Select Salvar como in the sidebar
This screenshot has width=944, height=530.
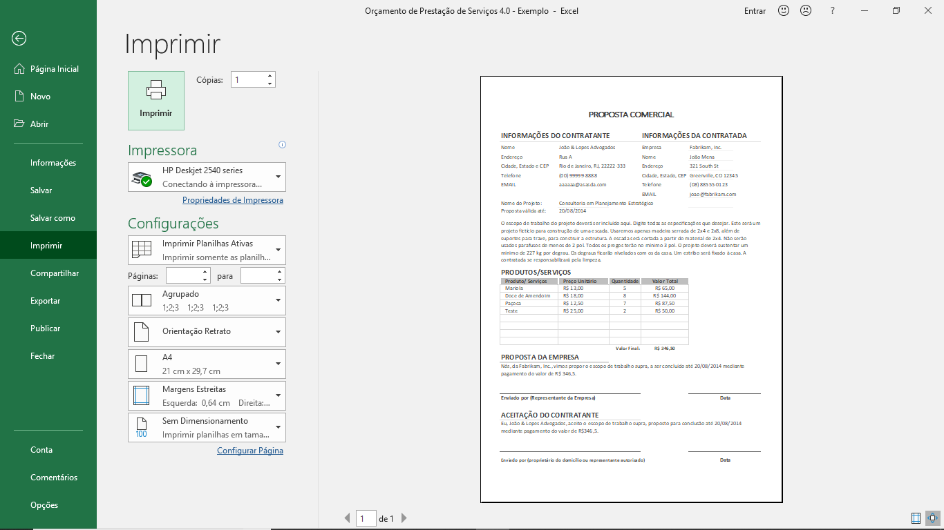[53, 218]
